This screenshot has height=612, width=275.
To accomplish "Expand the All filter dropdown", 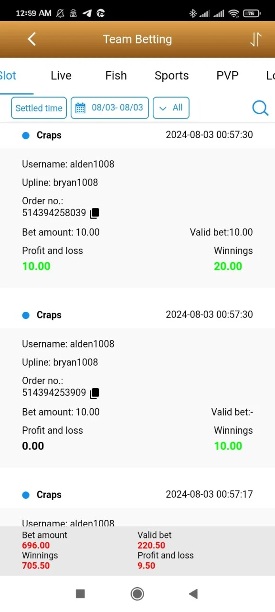I will (171, 108).
